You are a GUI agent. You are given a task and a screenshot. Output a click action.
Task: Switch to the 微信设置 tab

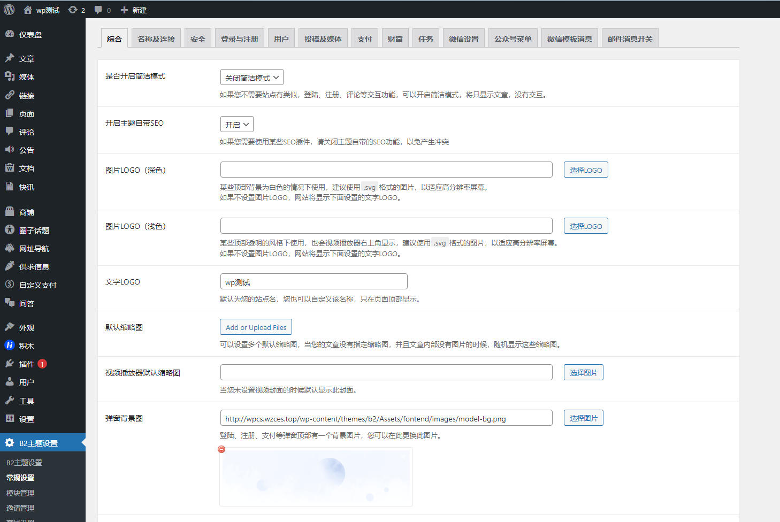(463, 39)
